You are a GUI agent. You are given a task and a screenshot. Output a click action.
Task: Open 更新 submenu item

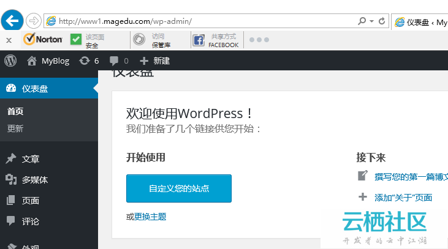[15, 128]
